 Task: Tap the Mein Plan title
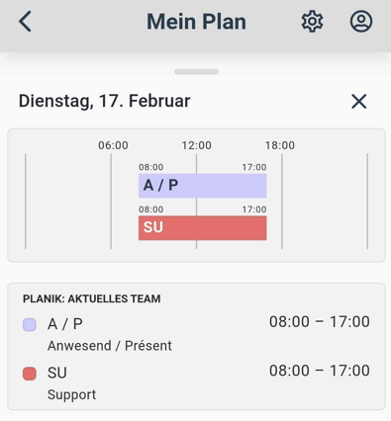tap(196, 22)
